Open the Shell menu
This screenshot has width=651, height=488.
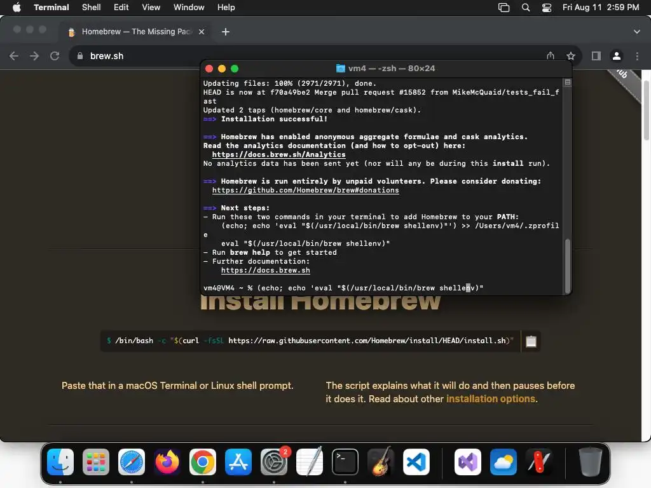(x=91, y=7)
